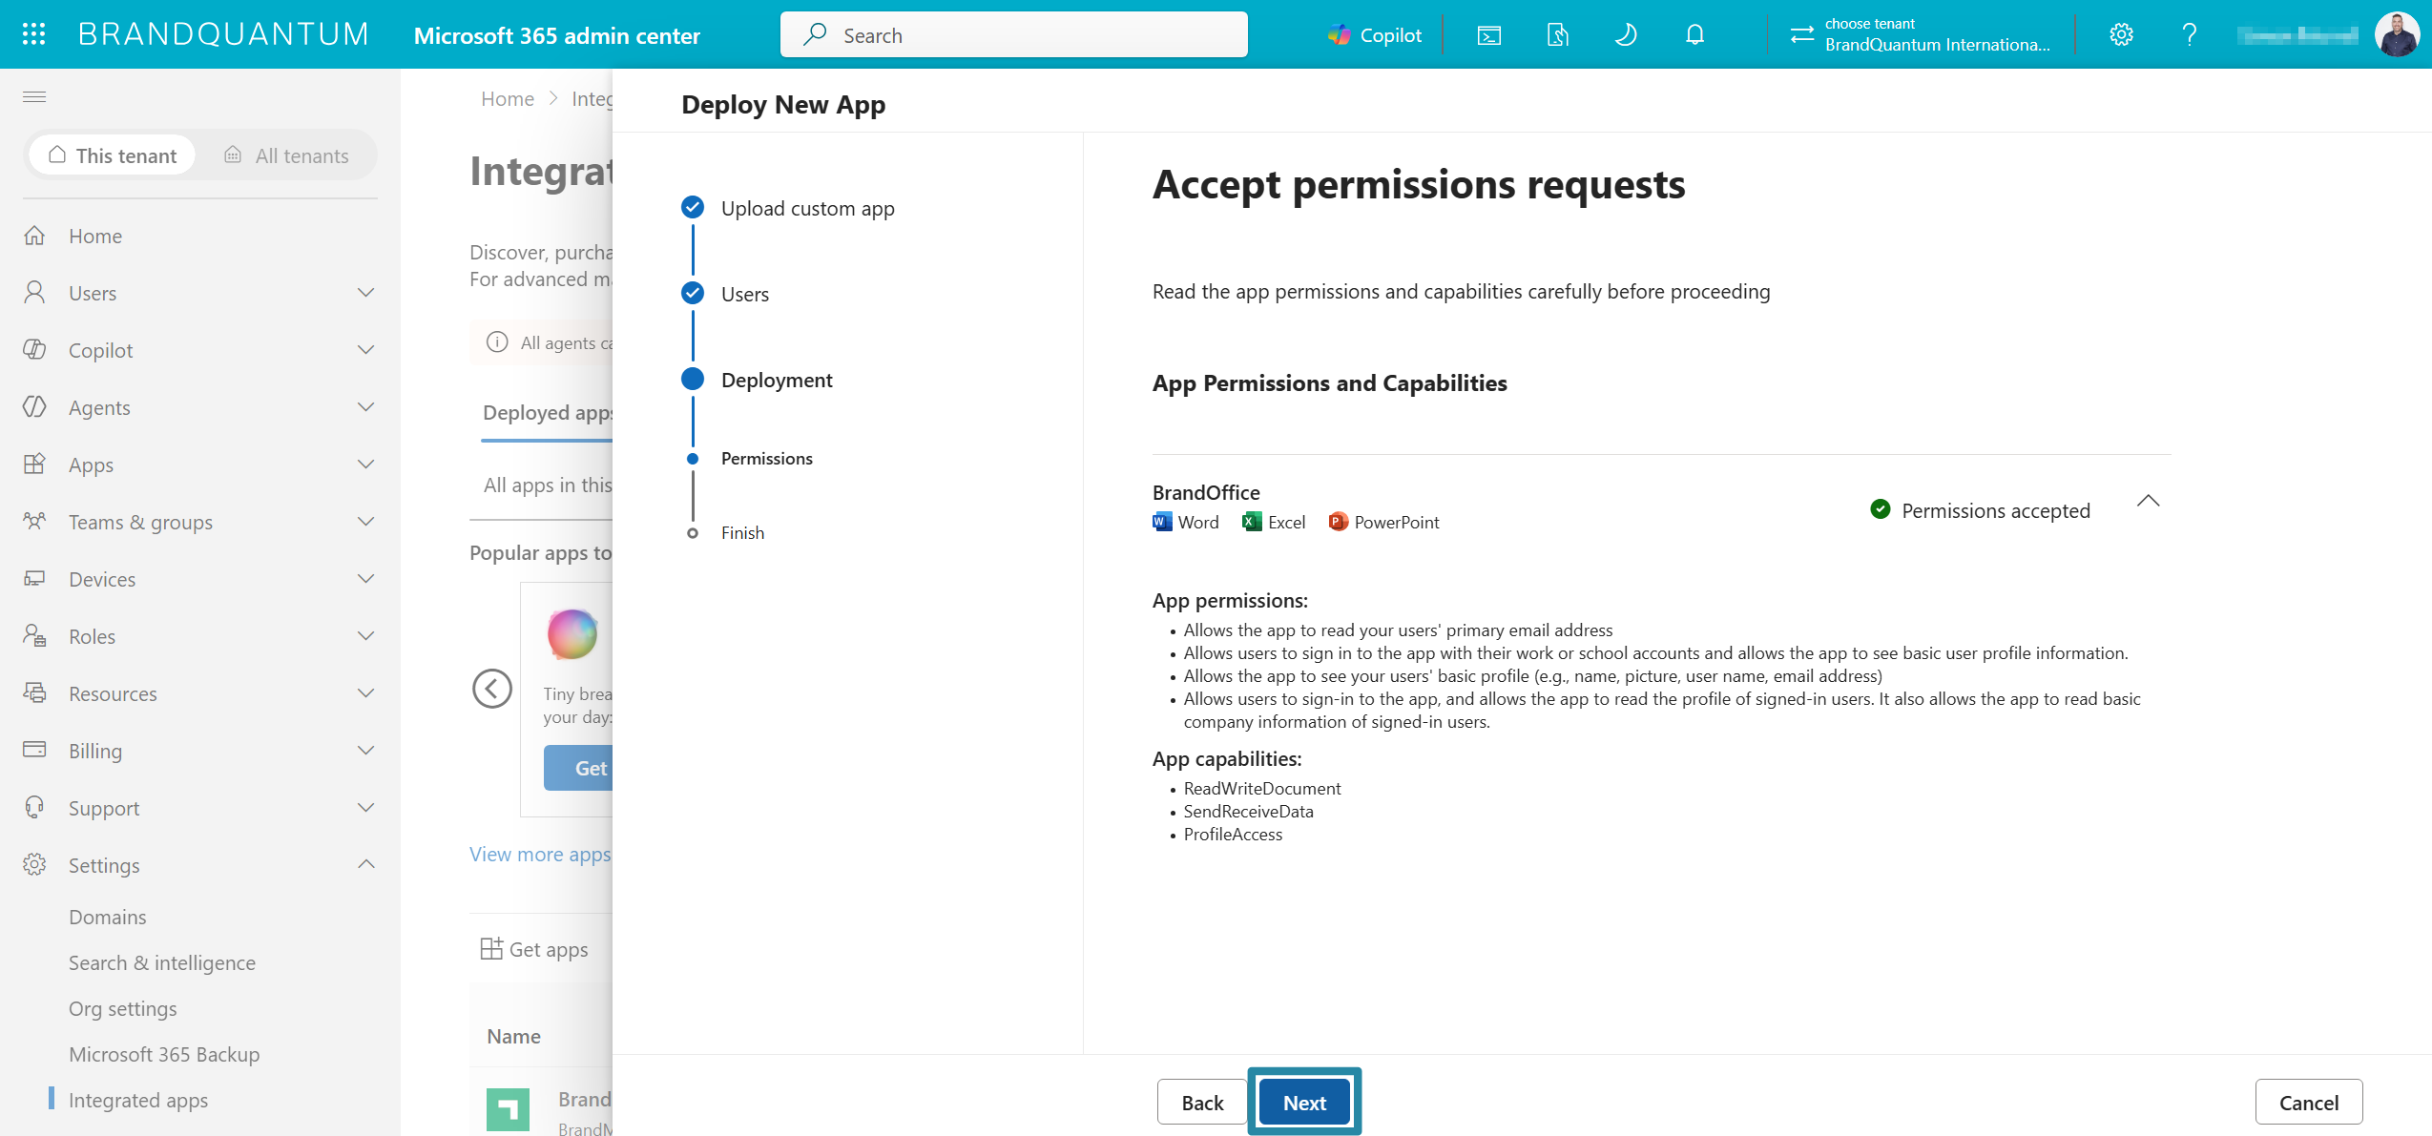The height and width of the screenshot is (1136, 2432).
Task: Open Domains under Settings
Action: point(108,917)
